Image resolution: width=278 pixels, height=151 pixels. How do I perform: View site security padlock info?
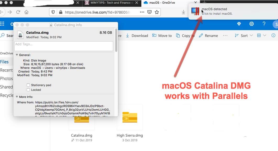pos(61,12)
